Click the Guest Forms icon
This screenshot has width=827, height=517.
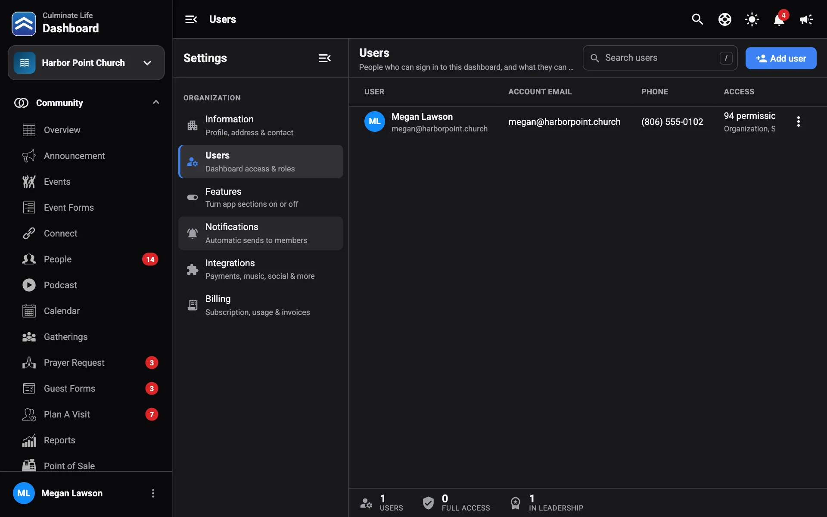[x=29, y=389]
